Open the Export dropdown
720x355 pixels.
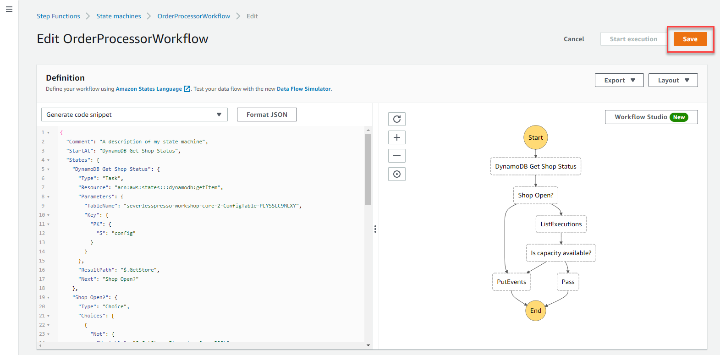point(619,80)
